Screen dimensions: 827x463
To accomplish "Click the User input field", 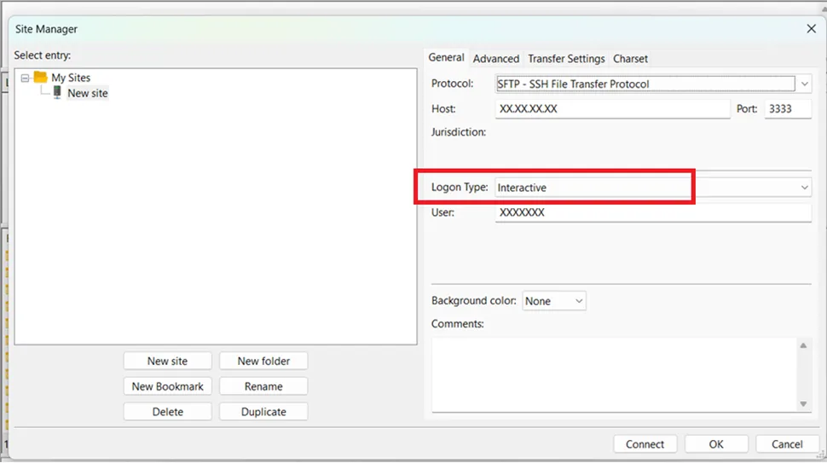I will pos(653,213).
